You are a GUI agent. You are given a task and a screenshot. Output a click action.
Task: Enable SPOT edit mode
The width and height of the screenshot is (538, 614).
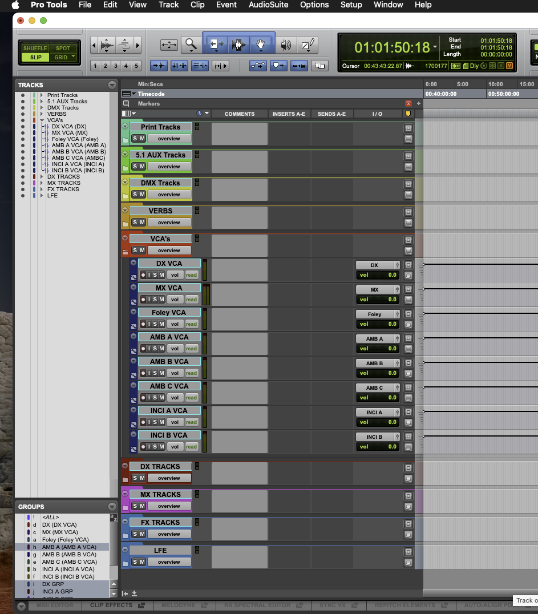coord(63,48)
